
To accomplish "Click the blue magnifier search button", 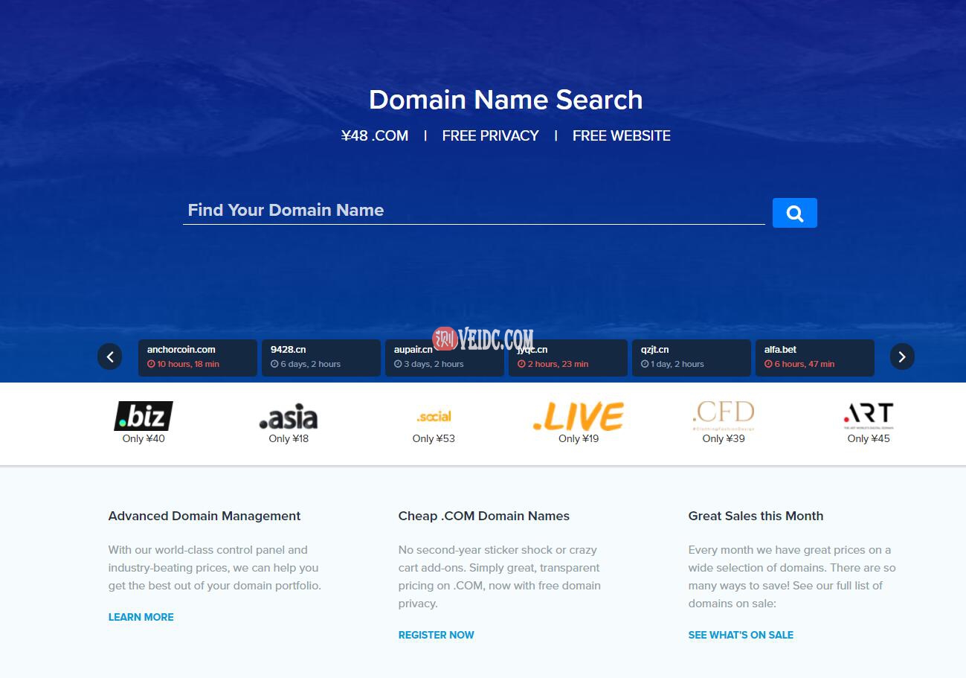I will [x=794, y=213].
